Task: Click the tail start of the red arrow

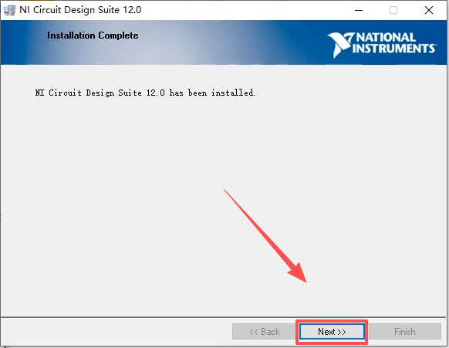Action: (x=224, y=190)
